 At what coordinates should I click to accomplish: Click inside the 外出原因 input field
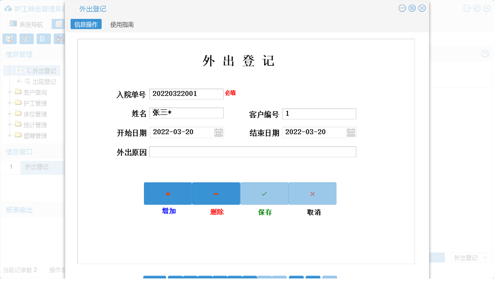(x=253, y=151)
